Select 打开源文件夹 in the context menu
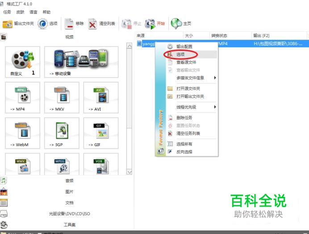The width and height of the screenshot is (309, 234). (192, 88)
